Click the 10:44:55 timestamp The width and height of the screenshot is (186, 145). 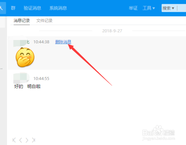(41, 78)
